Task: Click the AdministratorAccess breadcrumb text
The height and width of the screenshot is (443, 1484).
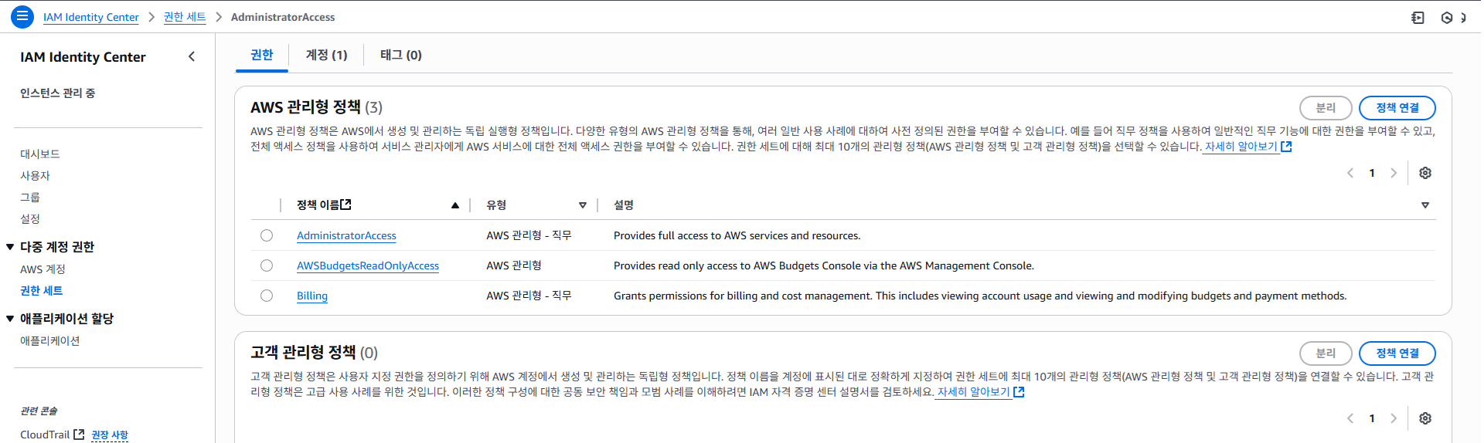Action: coord(283,17)
